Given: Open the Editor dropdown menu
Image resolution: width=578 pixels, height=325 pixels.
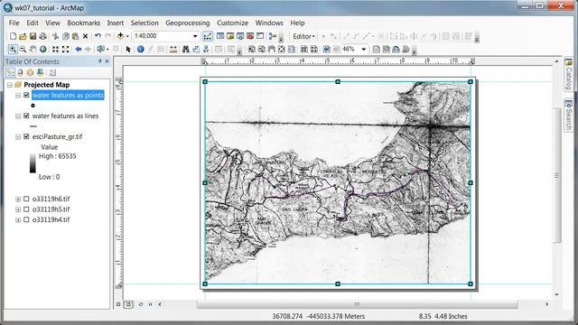Looking at the screenshot, I should click(303, 36).
